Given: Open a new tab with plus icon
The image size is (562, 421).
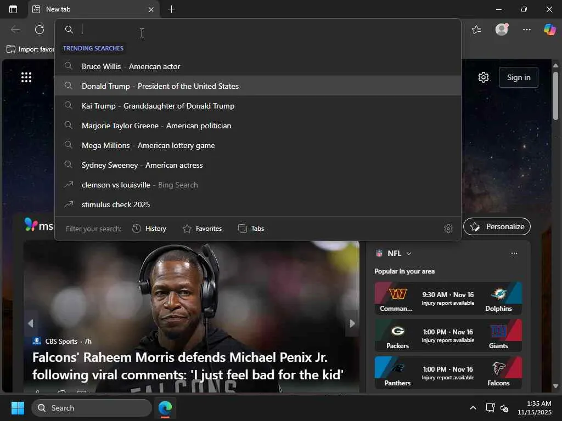Looking at the screenshot, I should [x=171, y=9].
